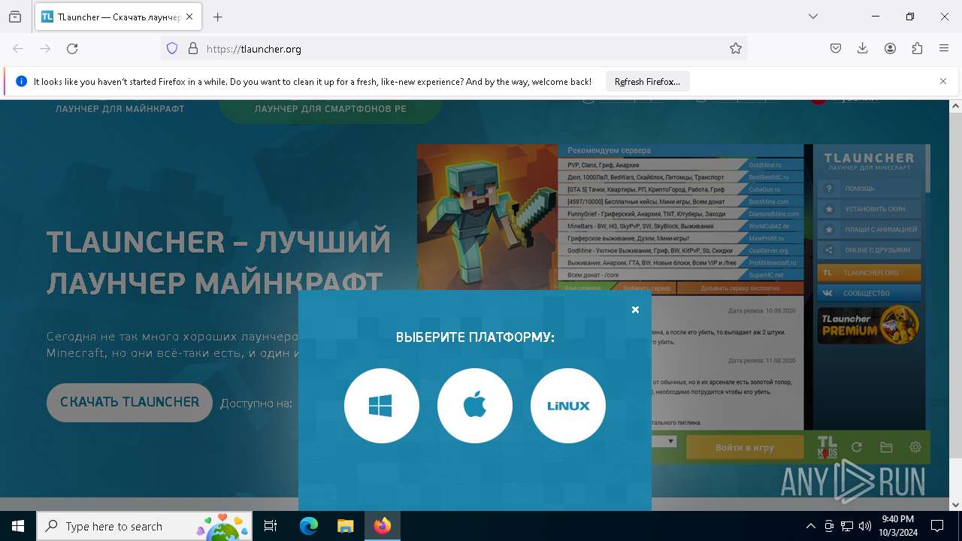Select Firefox in the taskbar
This screenshot has height=541, width=962.
383,526
